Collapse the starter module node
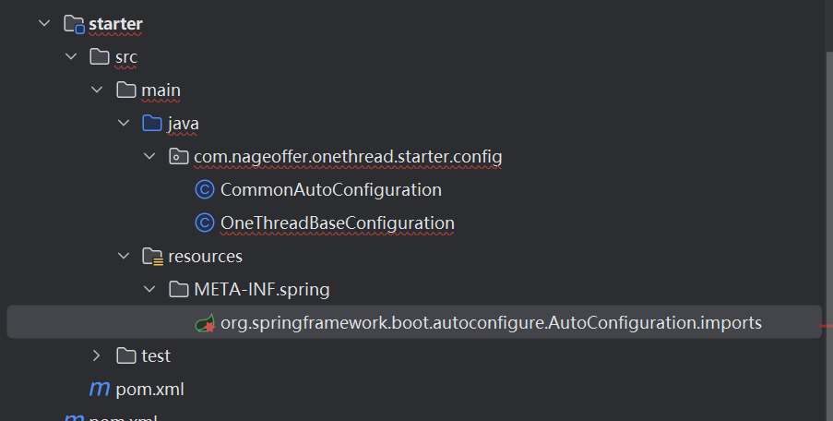This screenshot has width=833, height=421. click(x=44, y=24)
